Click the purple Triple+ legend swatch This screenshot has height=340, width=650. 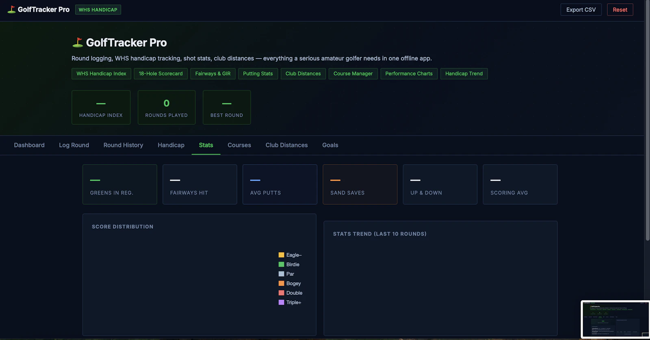[281, 302]
